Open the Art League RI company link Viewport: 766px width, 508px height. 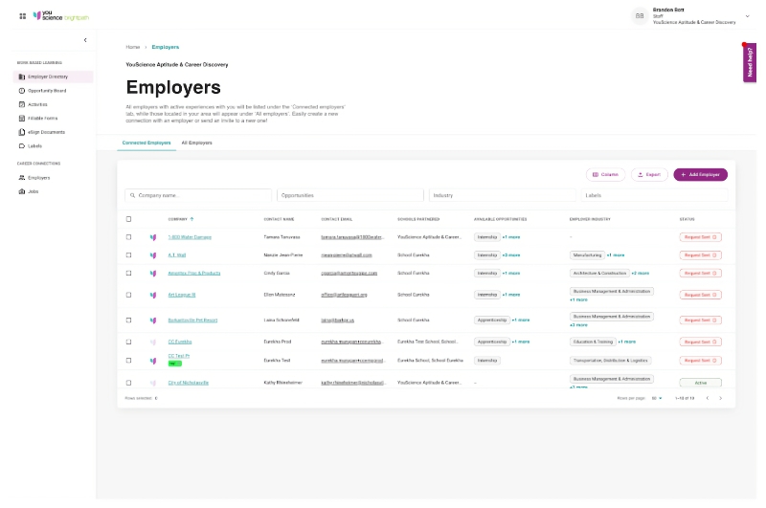(x=182, y=295)
